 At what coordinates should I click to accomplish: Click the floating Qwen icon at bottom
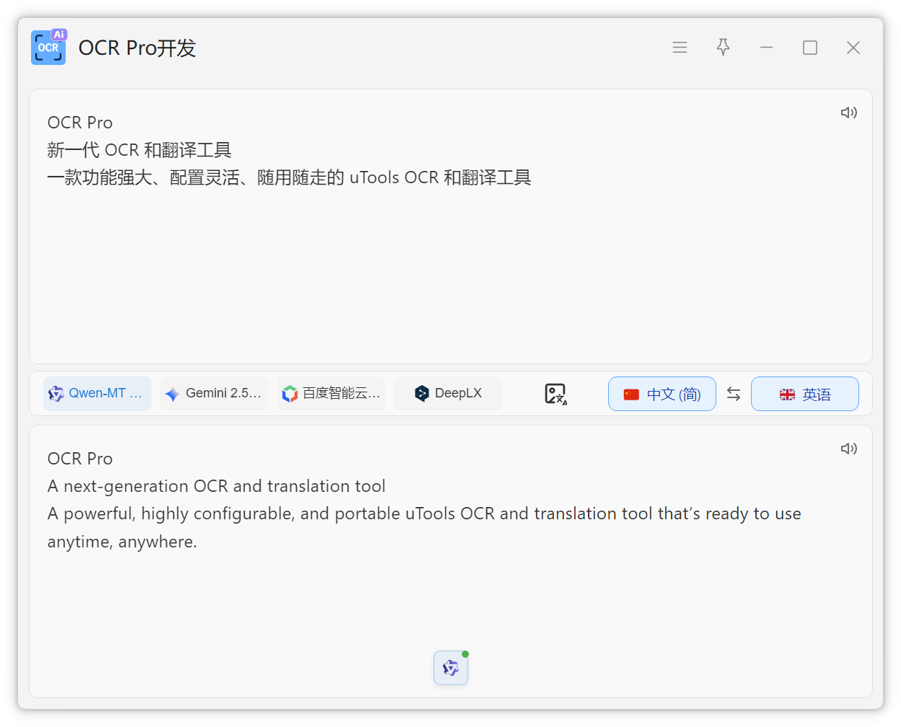[x=451, y=668]
